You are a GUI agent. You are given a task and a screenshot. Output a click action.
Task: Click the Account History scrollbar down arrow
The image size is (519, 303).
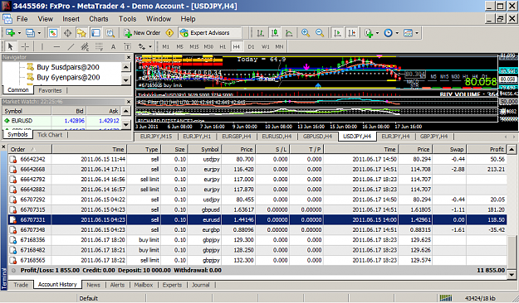[512, 274]
